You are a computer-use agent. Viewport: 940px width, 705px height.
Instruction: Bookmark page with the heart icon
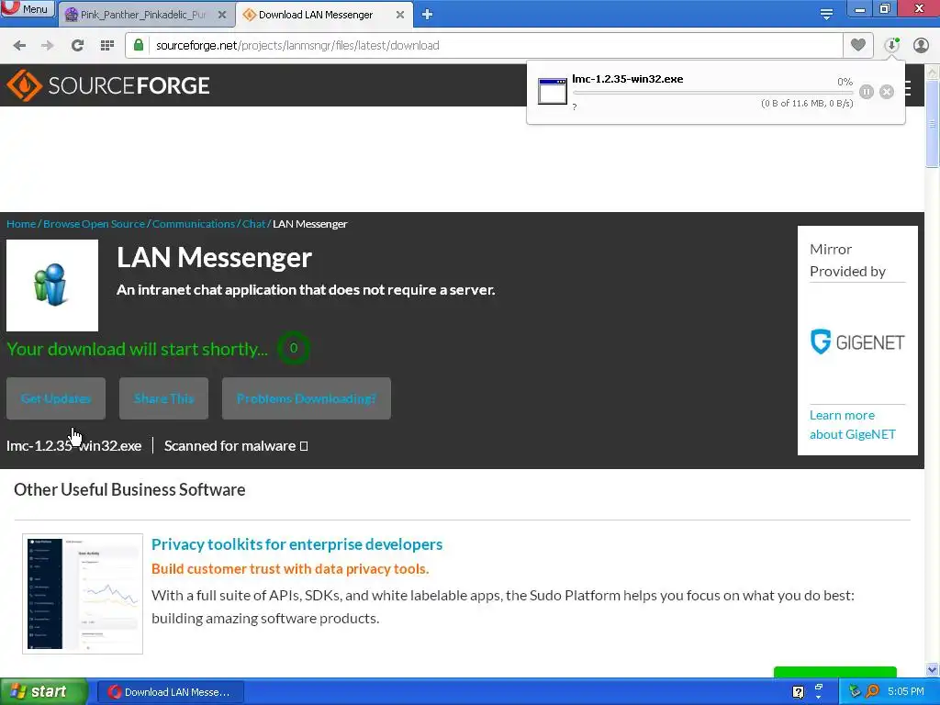coord(858,45)
